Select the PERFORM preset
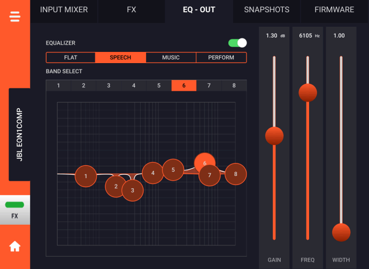The height and width of the screenshot is (269, 369). pyautogui.click(x=221, y=58)
